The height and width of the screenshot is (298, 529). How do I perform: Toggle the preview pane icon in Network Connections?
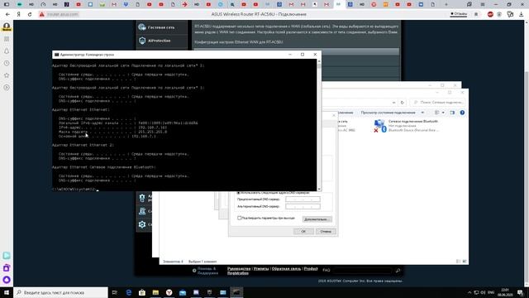point(452,113)
